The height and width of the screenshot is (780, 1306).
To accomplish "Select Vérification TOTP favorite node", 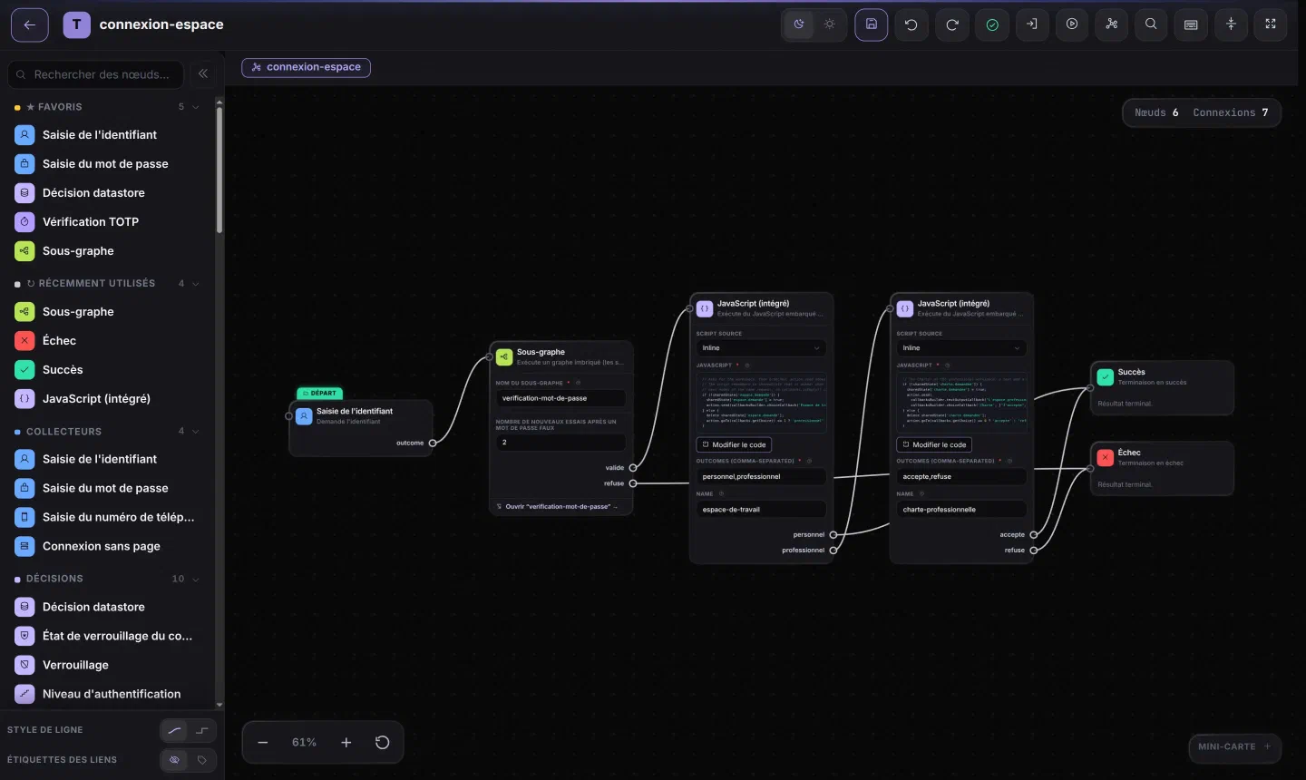I will (x=107, y=221).
